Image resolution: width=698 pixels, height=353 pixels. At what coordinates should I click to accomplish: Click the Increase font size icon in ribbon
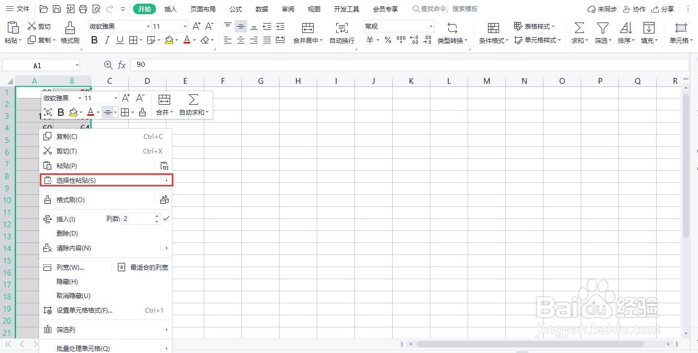tap(196, 26)
